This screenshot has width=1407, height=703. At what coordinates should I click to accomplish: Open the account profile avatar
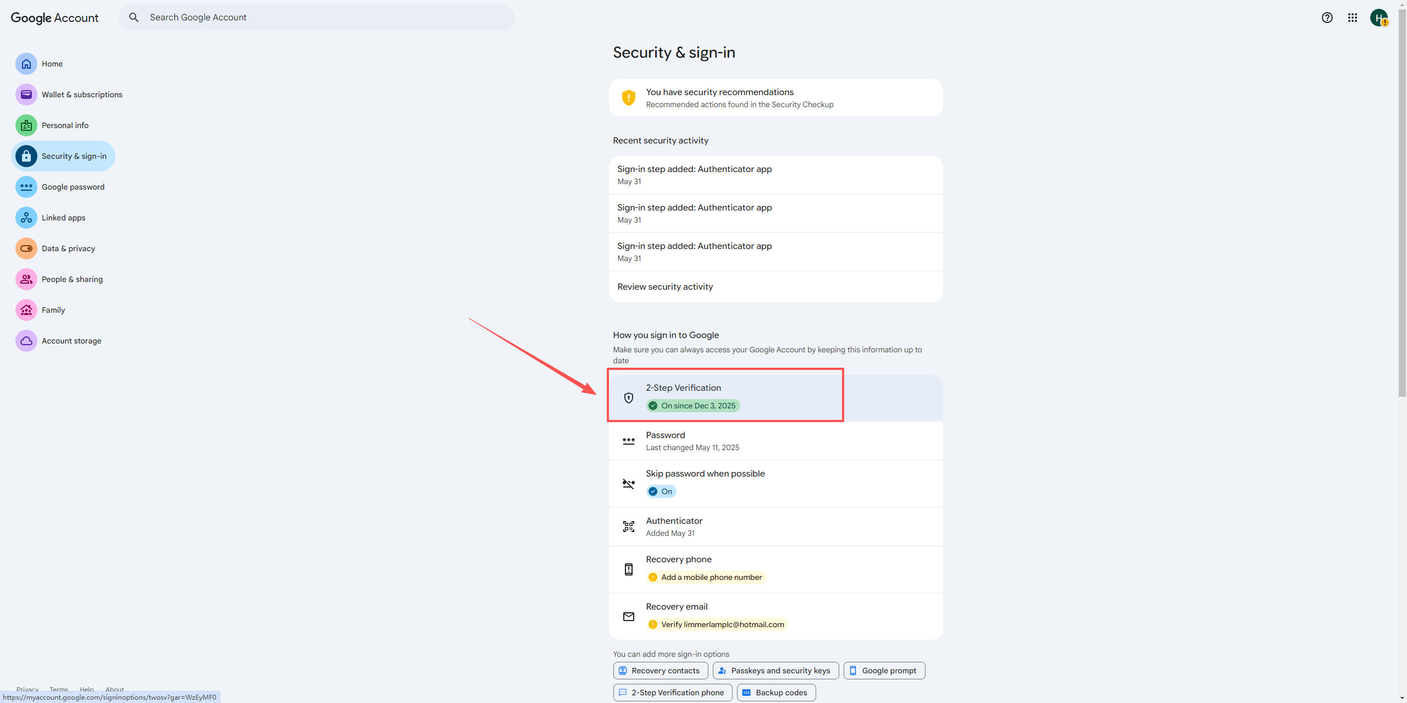1379,18
